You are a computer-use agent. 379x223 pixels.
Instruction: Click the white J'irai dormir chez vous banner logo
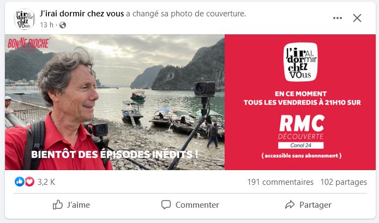pyautogui.click(x=300, y=62)
